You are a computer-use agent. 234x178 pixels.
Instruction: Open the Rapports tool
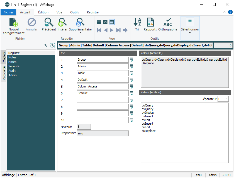(150, 22)
